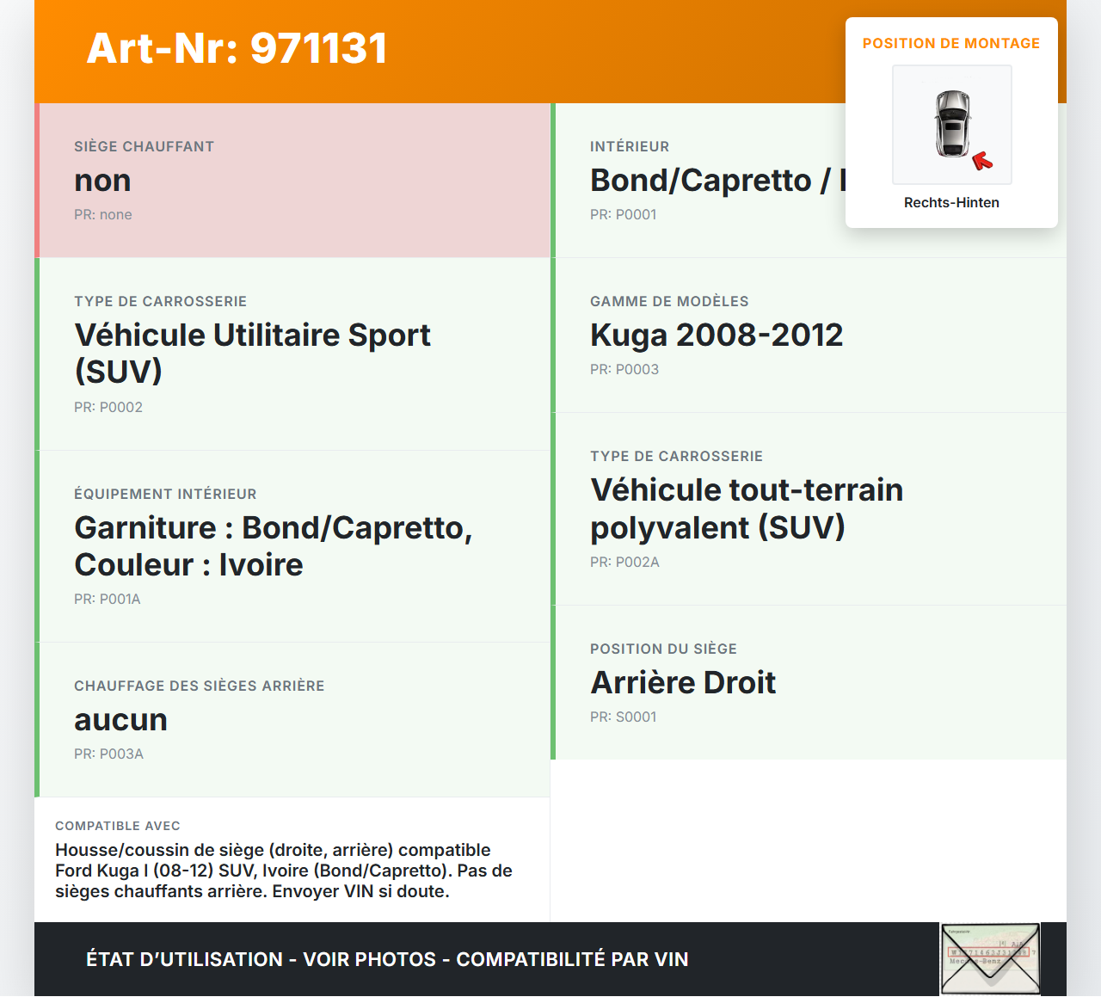Click the Rechts-Hinten position label

coord(951,202)
